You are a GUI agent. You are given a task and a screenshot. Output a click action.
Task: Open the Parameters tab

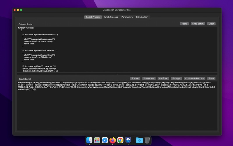click(x=127, y=17)
